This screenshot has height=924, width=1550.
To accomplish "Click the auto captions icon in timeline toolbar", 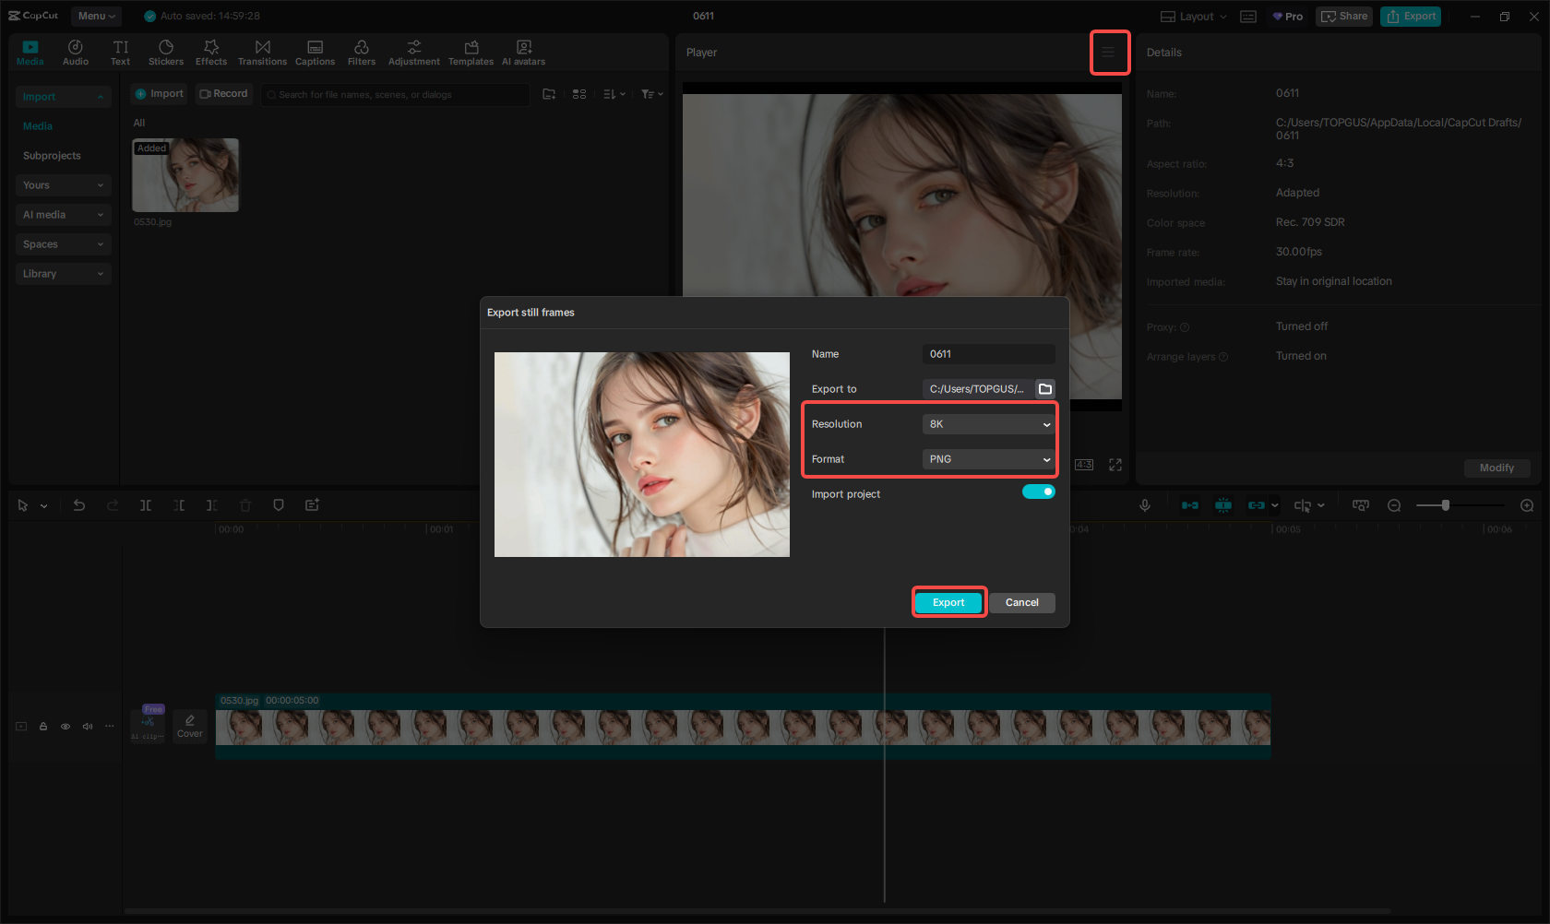I will (x=312, y=505).
